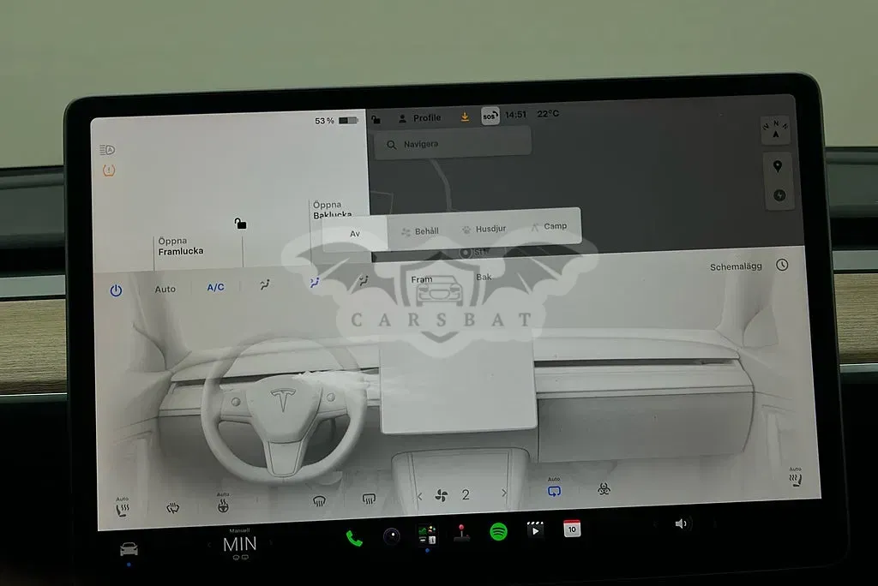
Task: Lower cabin temperature left of MIN
Action: (209, 545)
